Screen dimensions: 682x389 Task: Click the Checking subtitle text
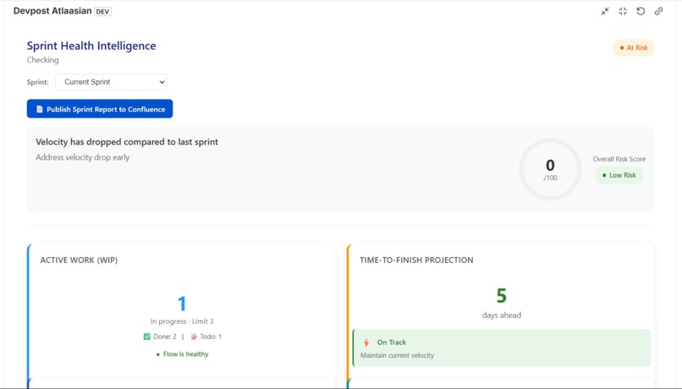42,60
